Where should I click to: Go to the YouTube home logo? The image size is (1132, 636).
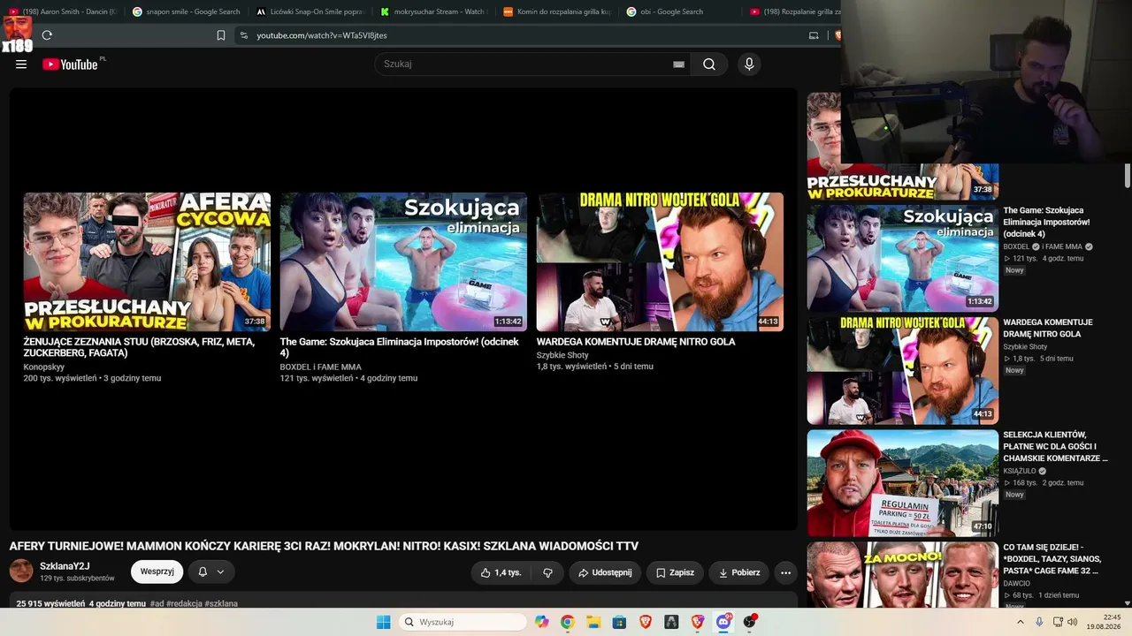[x=72, y=64]
